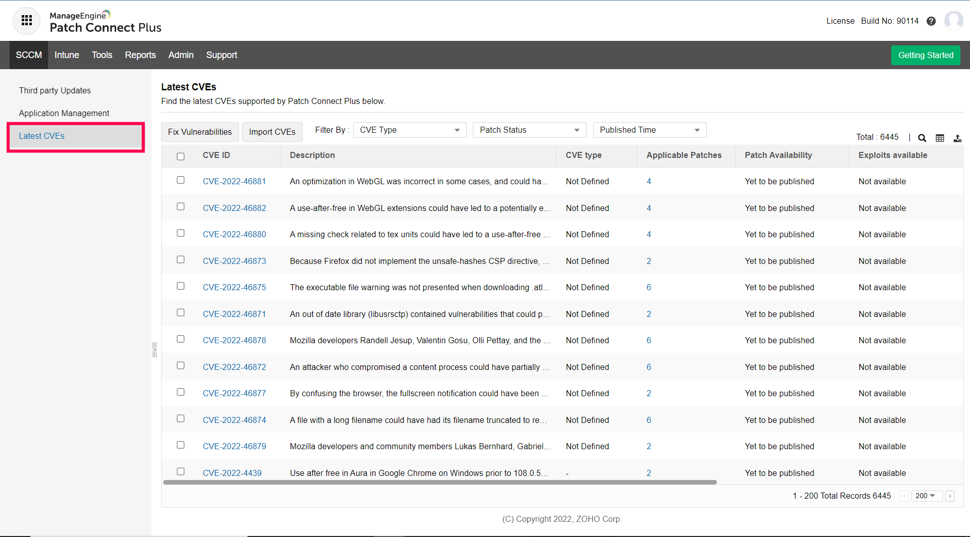The height and width of the screenshot is (537, 970).
Task: Open the column chooser table icon
Action: [940, 138]
